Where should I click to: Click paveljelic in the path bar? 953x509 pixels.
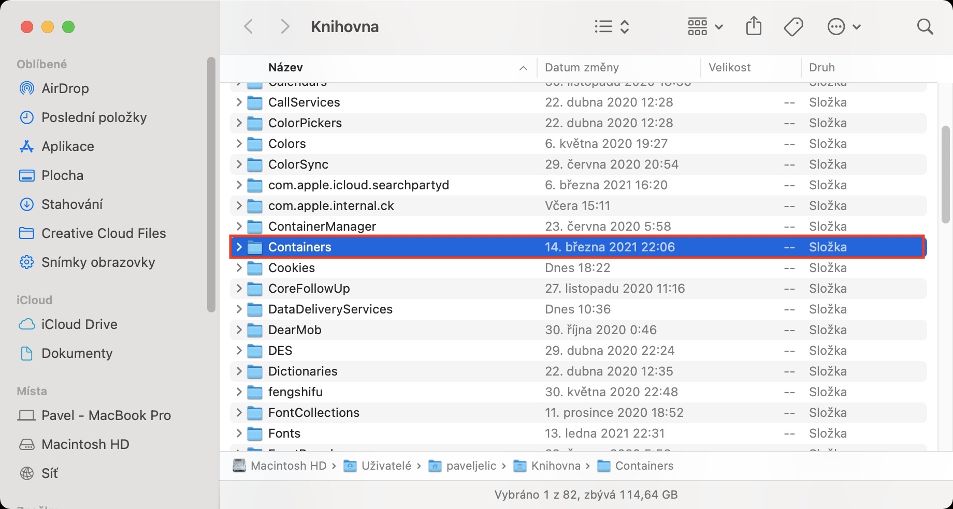coord(463,466)
